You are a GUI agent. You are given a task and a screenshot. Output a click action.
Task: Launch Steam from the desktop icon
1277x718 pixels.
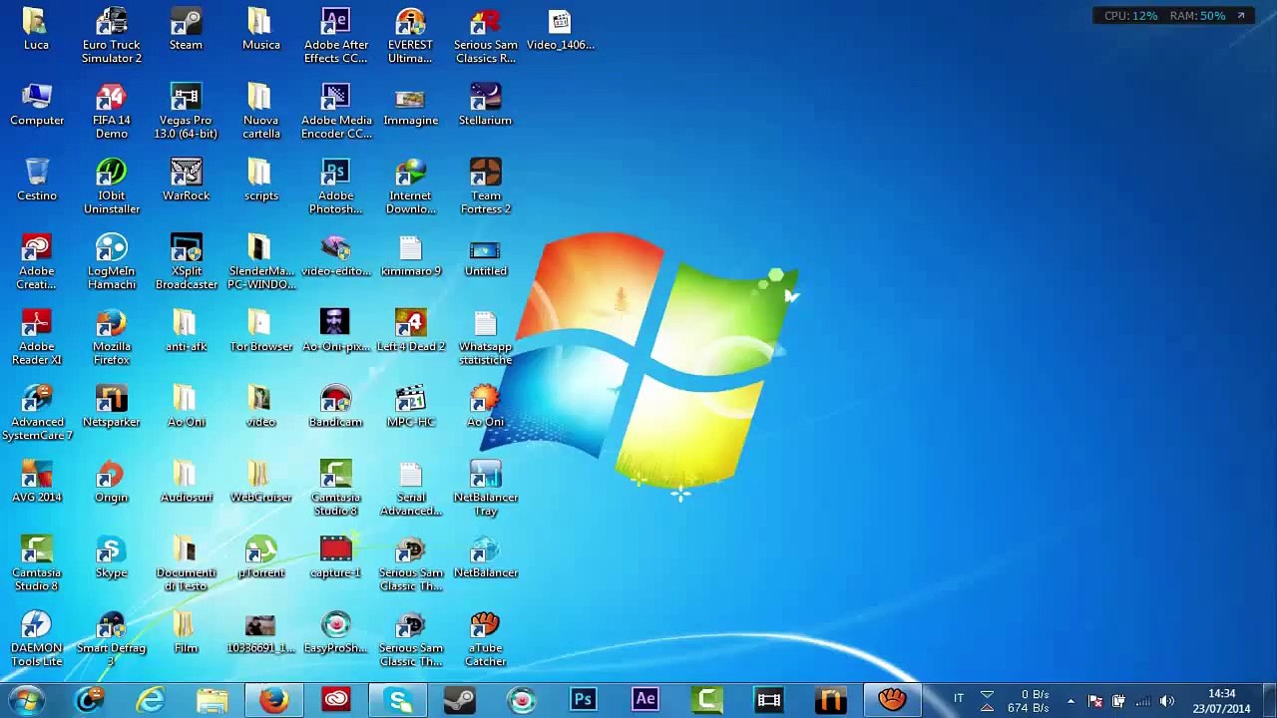[x=186, y=30]
